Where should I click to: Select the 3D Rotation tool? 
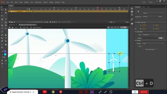pos(6,13)
